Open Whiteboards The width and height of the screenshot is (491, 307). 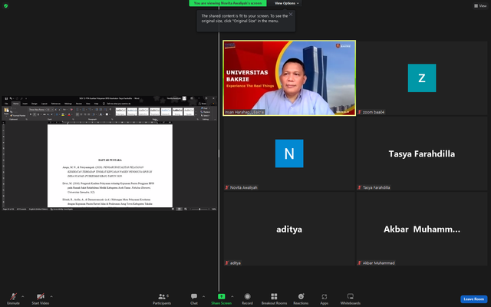[351, 299]
